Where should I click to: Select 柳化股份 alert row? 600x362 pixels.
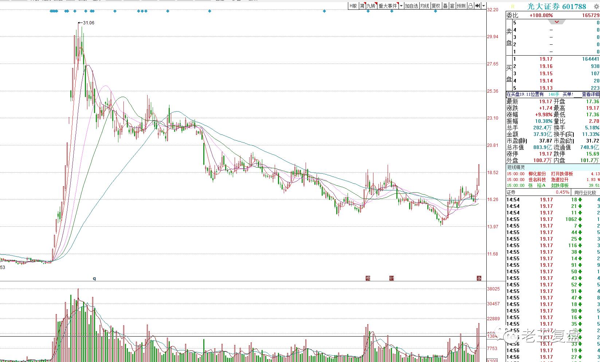tap(553, 174)
